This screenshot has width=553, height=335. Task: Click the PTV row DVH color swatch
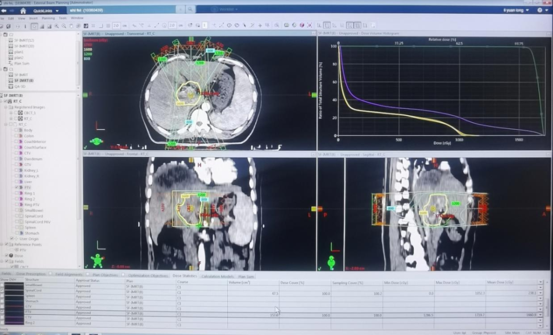pos(14,312)
